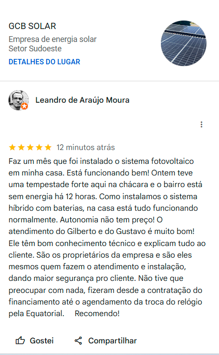Click the share network icon
The height and width of the screenshot is (355, 219).
[78, 341]
